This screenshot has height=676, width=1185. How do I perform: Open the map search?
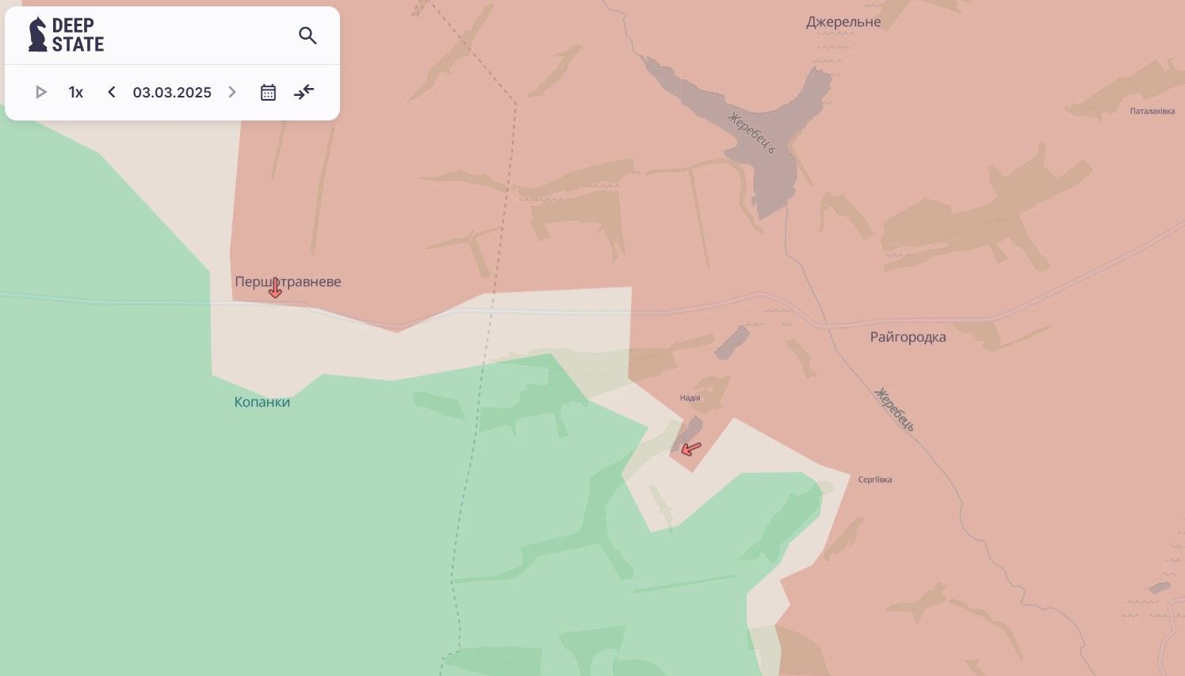(308, 36)
